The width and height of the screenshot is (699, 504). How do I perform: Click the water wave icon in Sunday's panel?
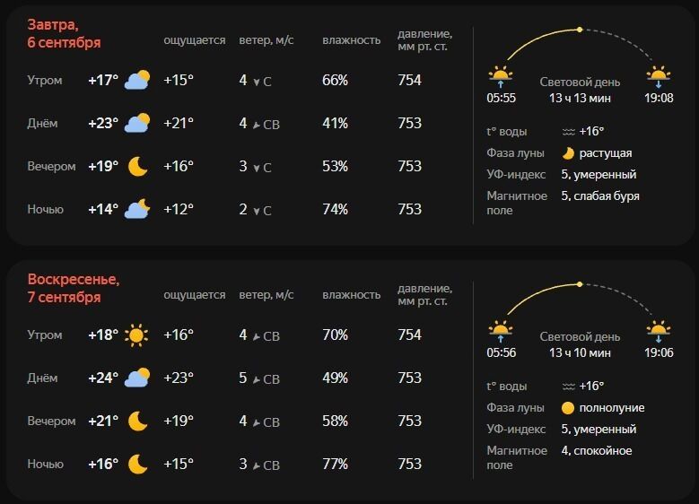point(568,386)
